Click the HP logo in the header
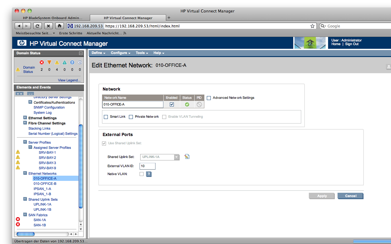This screenshot has height=244, width=391. (x=22, y=43)
